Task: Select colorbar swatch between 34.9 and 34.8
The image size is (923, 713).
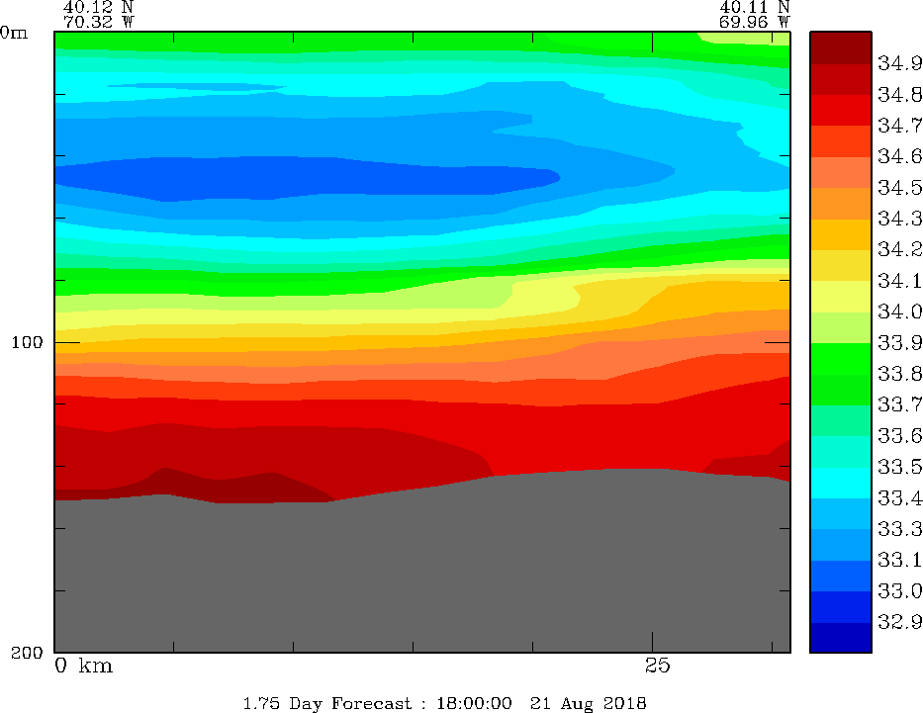Action: coord(841,79)
